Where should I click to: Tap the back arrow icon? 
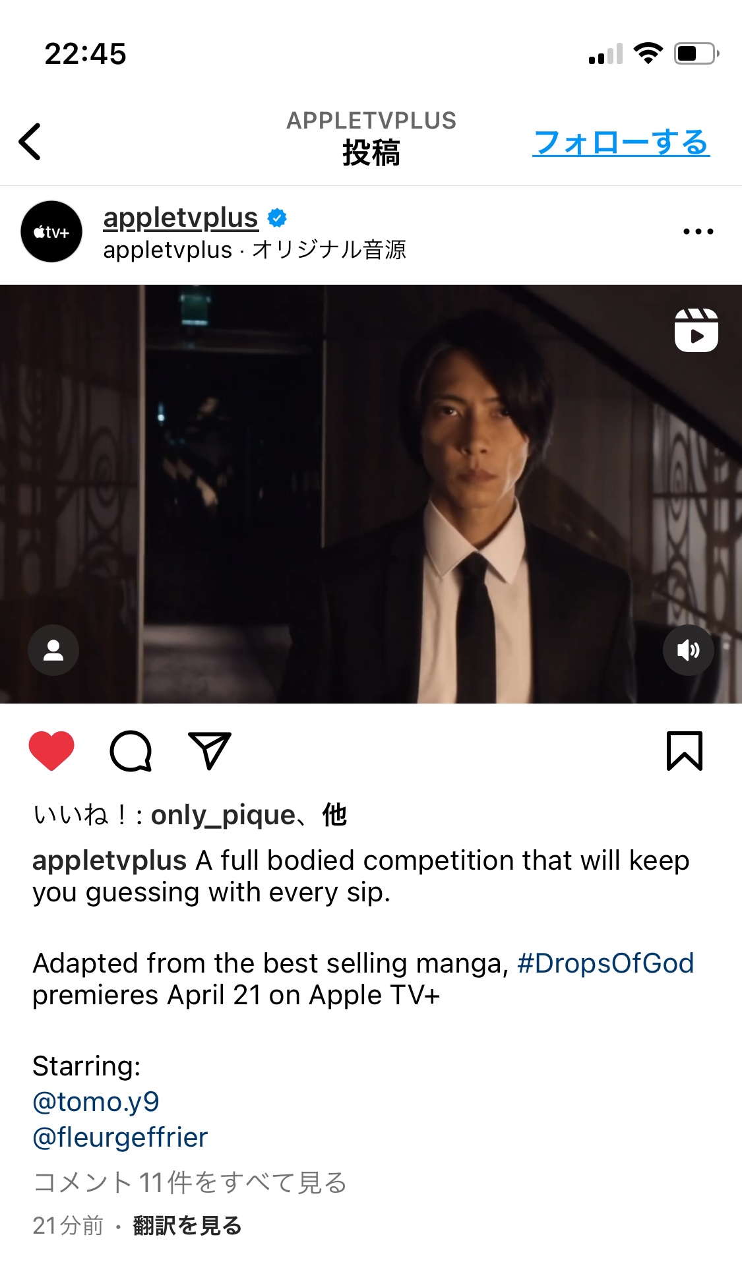[30, 141]
